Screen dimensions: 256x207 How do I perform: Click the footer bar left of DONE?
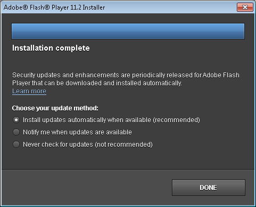coord(87,187)
